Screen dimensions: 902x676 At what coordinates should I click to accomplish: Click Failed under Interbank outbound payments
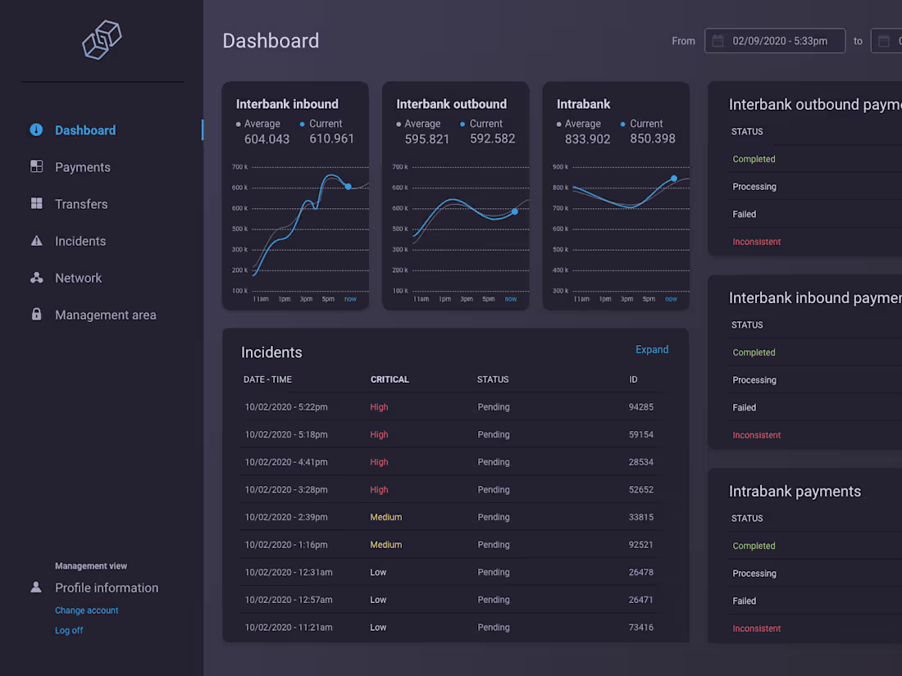coord(744,215)
